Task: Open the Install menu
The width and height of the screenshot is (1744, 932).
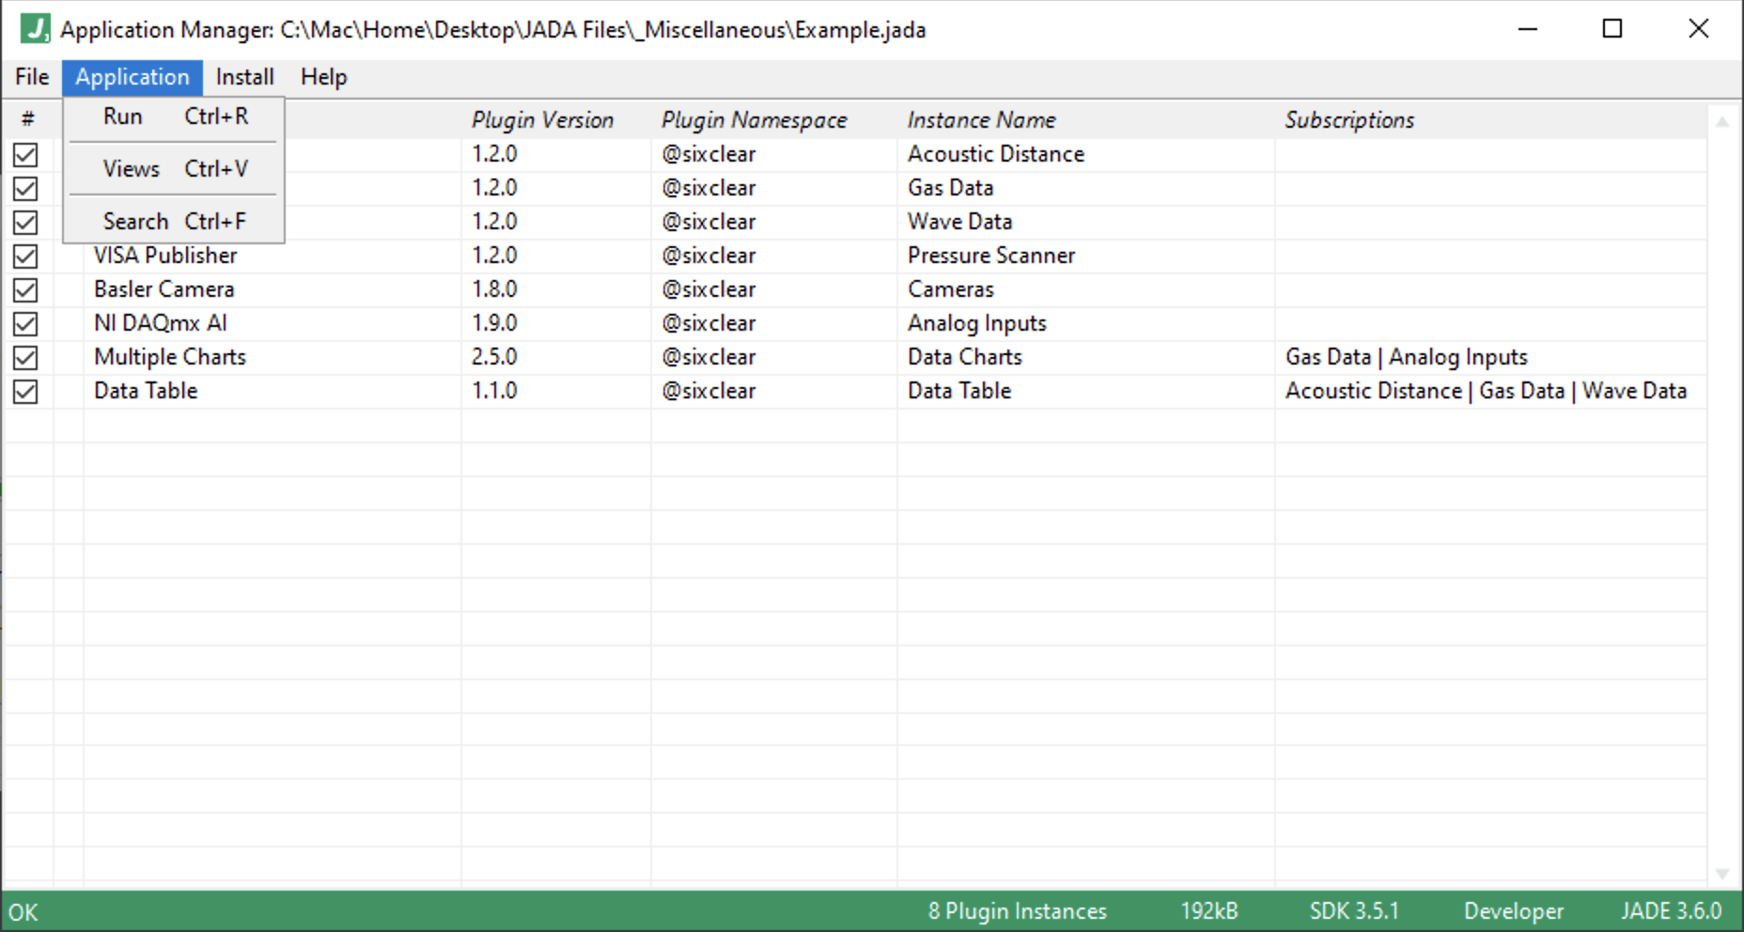Action: [x=244, y=77]
